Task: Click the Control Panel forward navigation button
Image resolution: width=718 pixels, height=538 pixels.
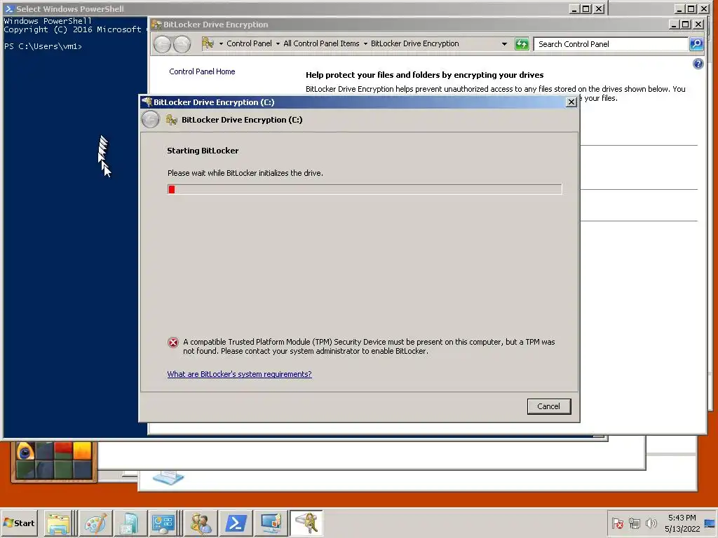Action: click(182, 44)
